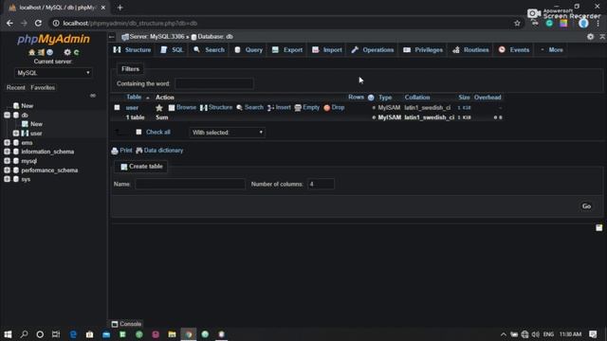Open page settings gear at top right
Viewport: 607px width, 341px height.
pyautogui.click(x=590, y=36)
